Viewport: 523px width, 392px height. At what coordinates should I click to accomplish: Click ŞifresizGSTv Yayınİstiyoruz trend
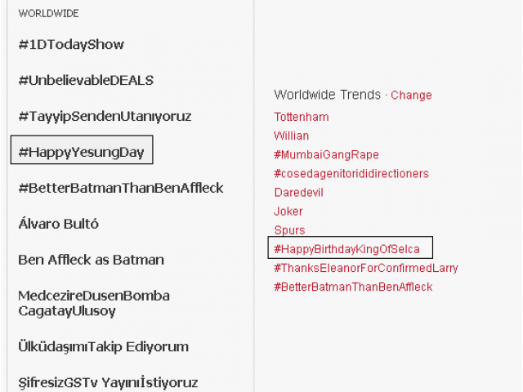tap(108, 382)
